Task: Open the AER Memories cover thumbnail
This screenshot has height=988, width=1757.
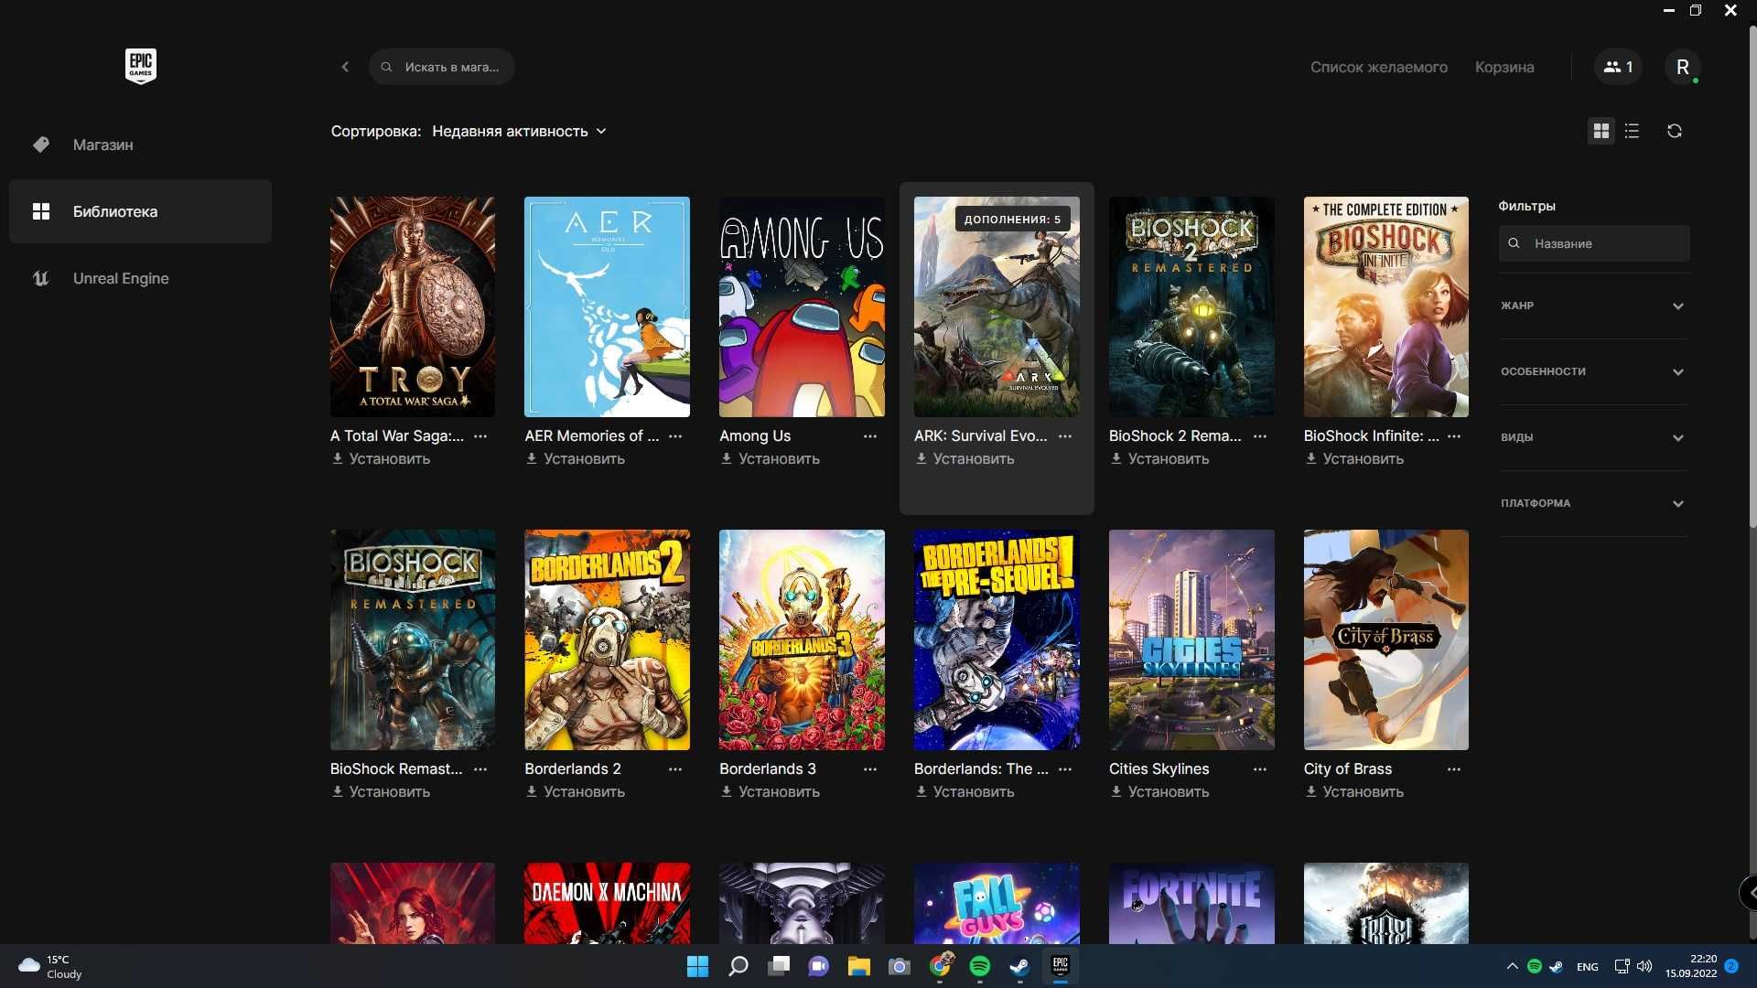Action: (607, 307)
